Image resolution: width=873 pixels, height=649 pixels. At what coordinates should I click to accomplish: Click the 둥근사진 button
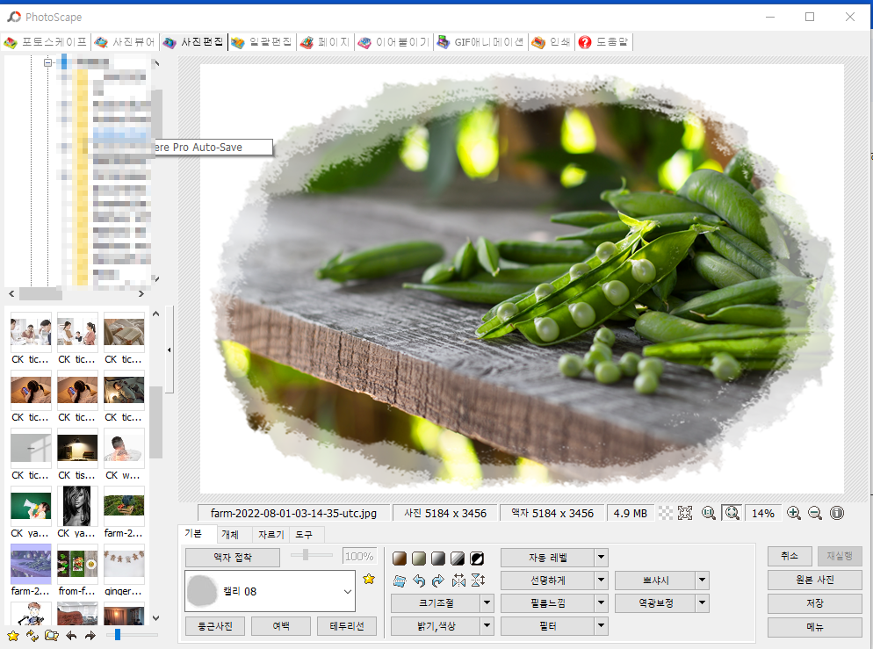(x=215, y=626)
